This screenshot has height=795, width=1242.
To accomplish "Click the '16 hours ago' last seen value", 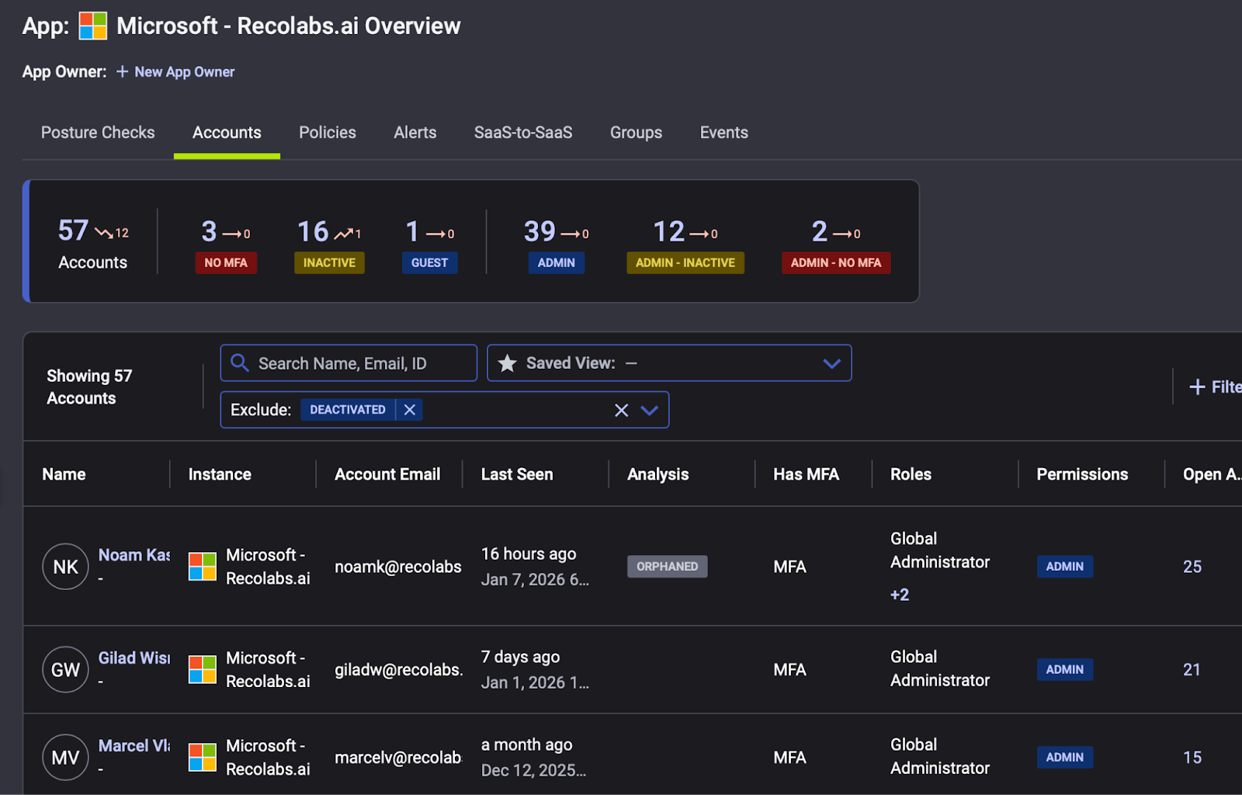I will (529, 554).
